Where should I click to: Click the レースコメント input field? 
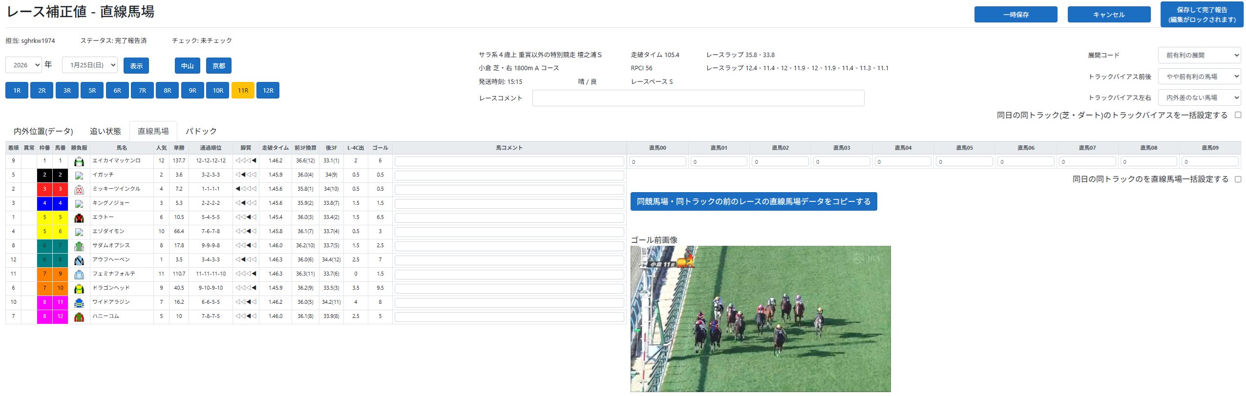tap(697, 98)
